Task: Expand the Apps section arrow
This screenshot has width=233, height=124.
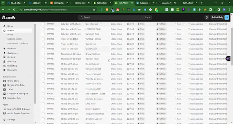Action: click(30, 105)
